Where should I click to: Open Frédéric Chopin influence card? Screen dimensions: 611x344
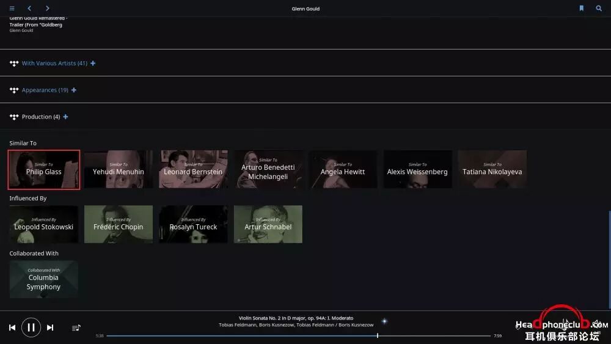pyautogui.click(x=119, y=224)
